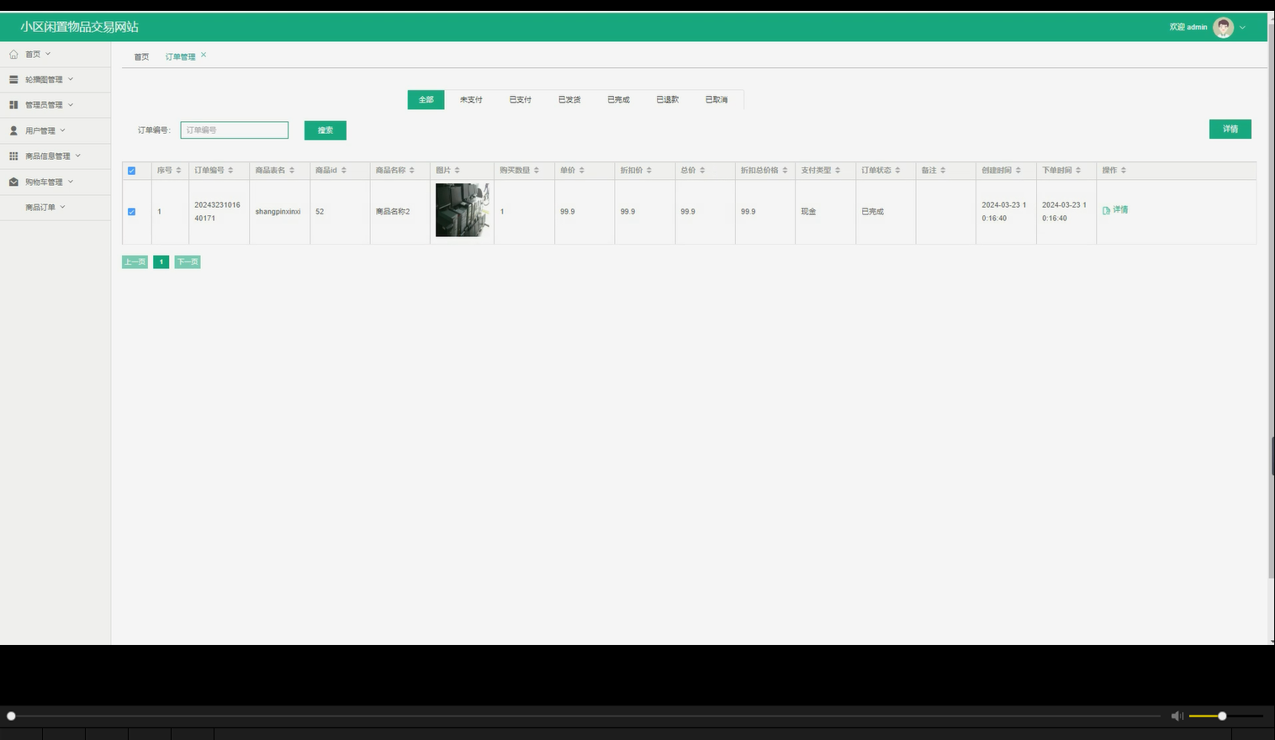
Task: Sort by 购买数量 column arrows
Action: coord(537,170)
